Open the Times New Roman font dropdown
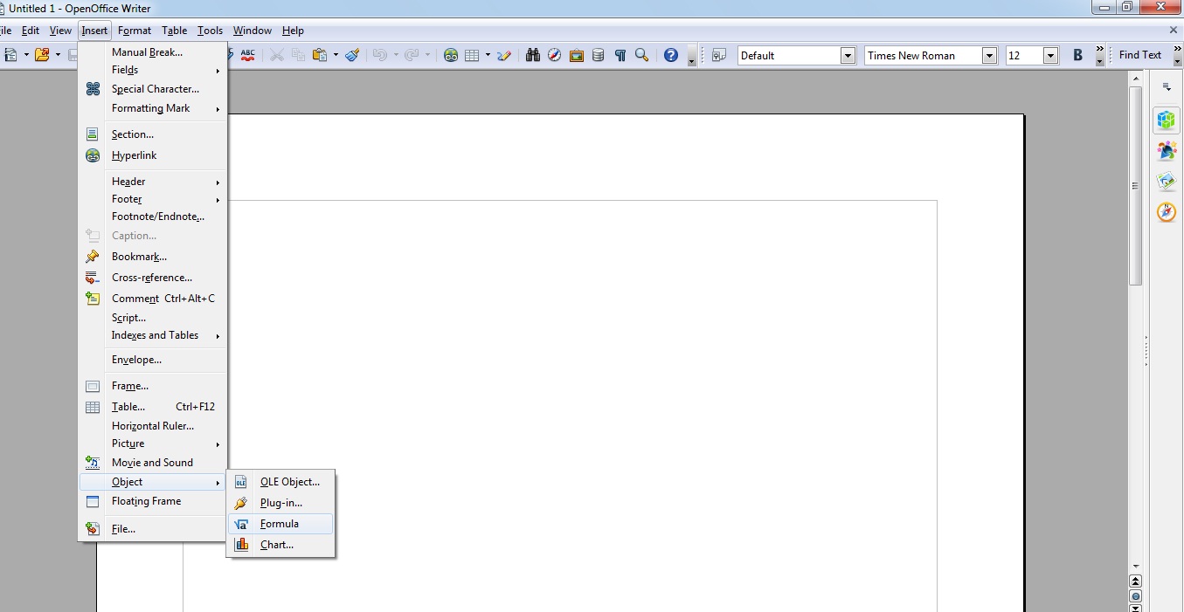This screenshot has width=1184, height=612. [x=990, y=56]
